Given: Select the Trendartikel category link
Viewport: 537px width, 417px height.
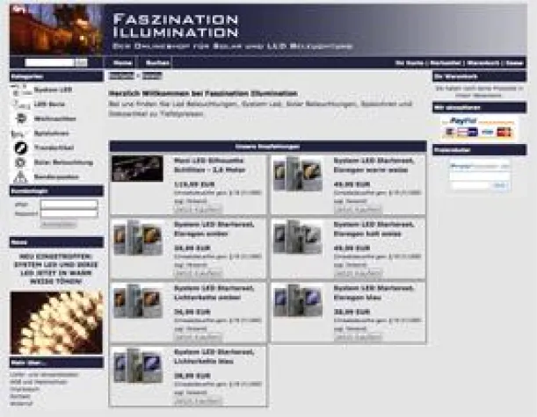Looking at the screenshot, I should pyautogui.click(x=54, y=147).
